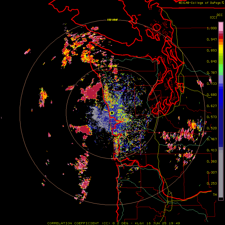
Task: Click the black radar site dot at center
Action: click(112, 113)
